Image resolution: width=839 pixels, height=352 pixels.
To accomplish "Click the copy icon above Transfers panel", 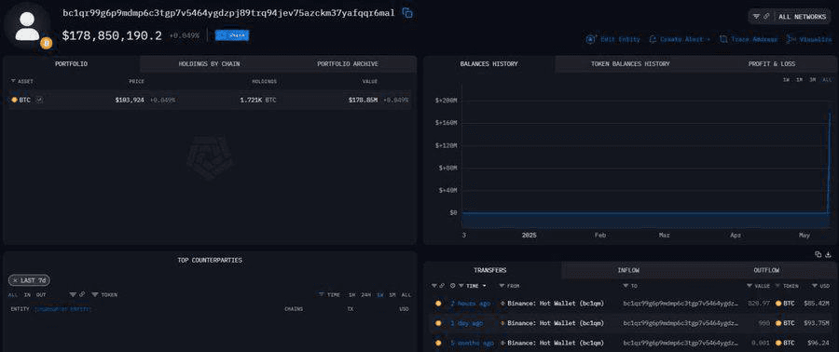I will click(818, 255).
